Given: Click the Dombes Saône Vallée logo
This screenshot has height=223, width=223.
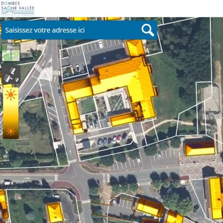Looking at the screenshot, I should 17,8.
